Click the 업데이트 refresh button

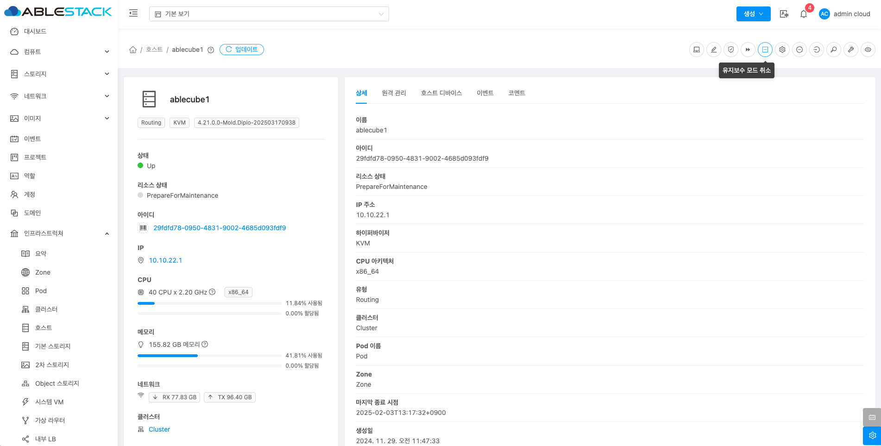pos(241,50)
